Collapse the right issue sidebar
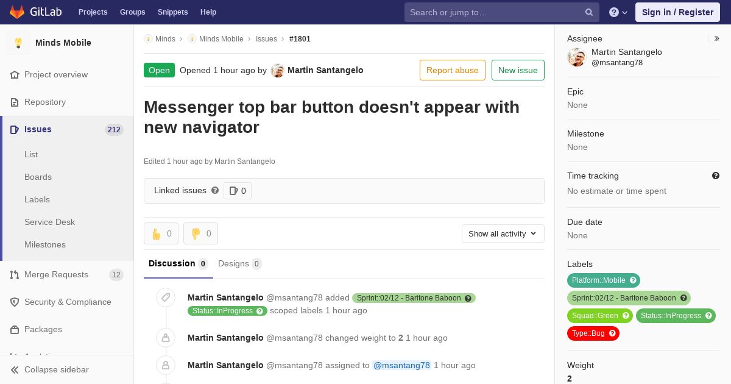731x384 pixels. 717,38
